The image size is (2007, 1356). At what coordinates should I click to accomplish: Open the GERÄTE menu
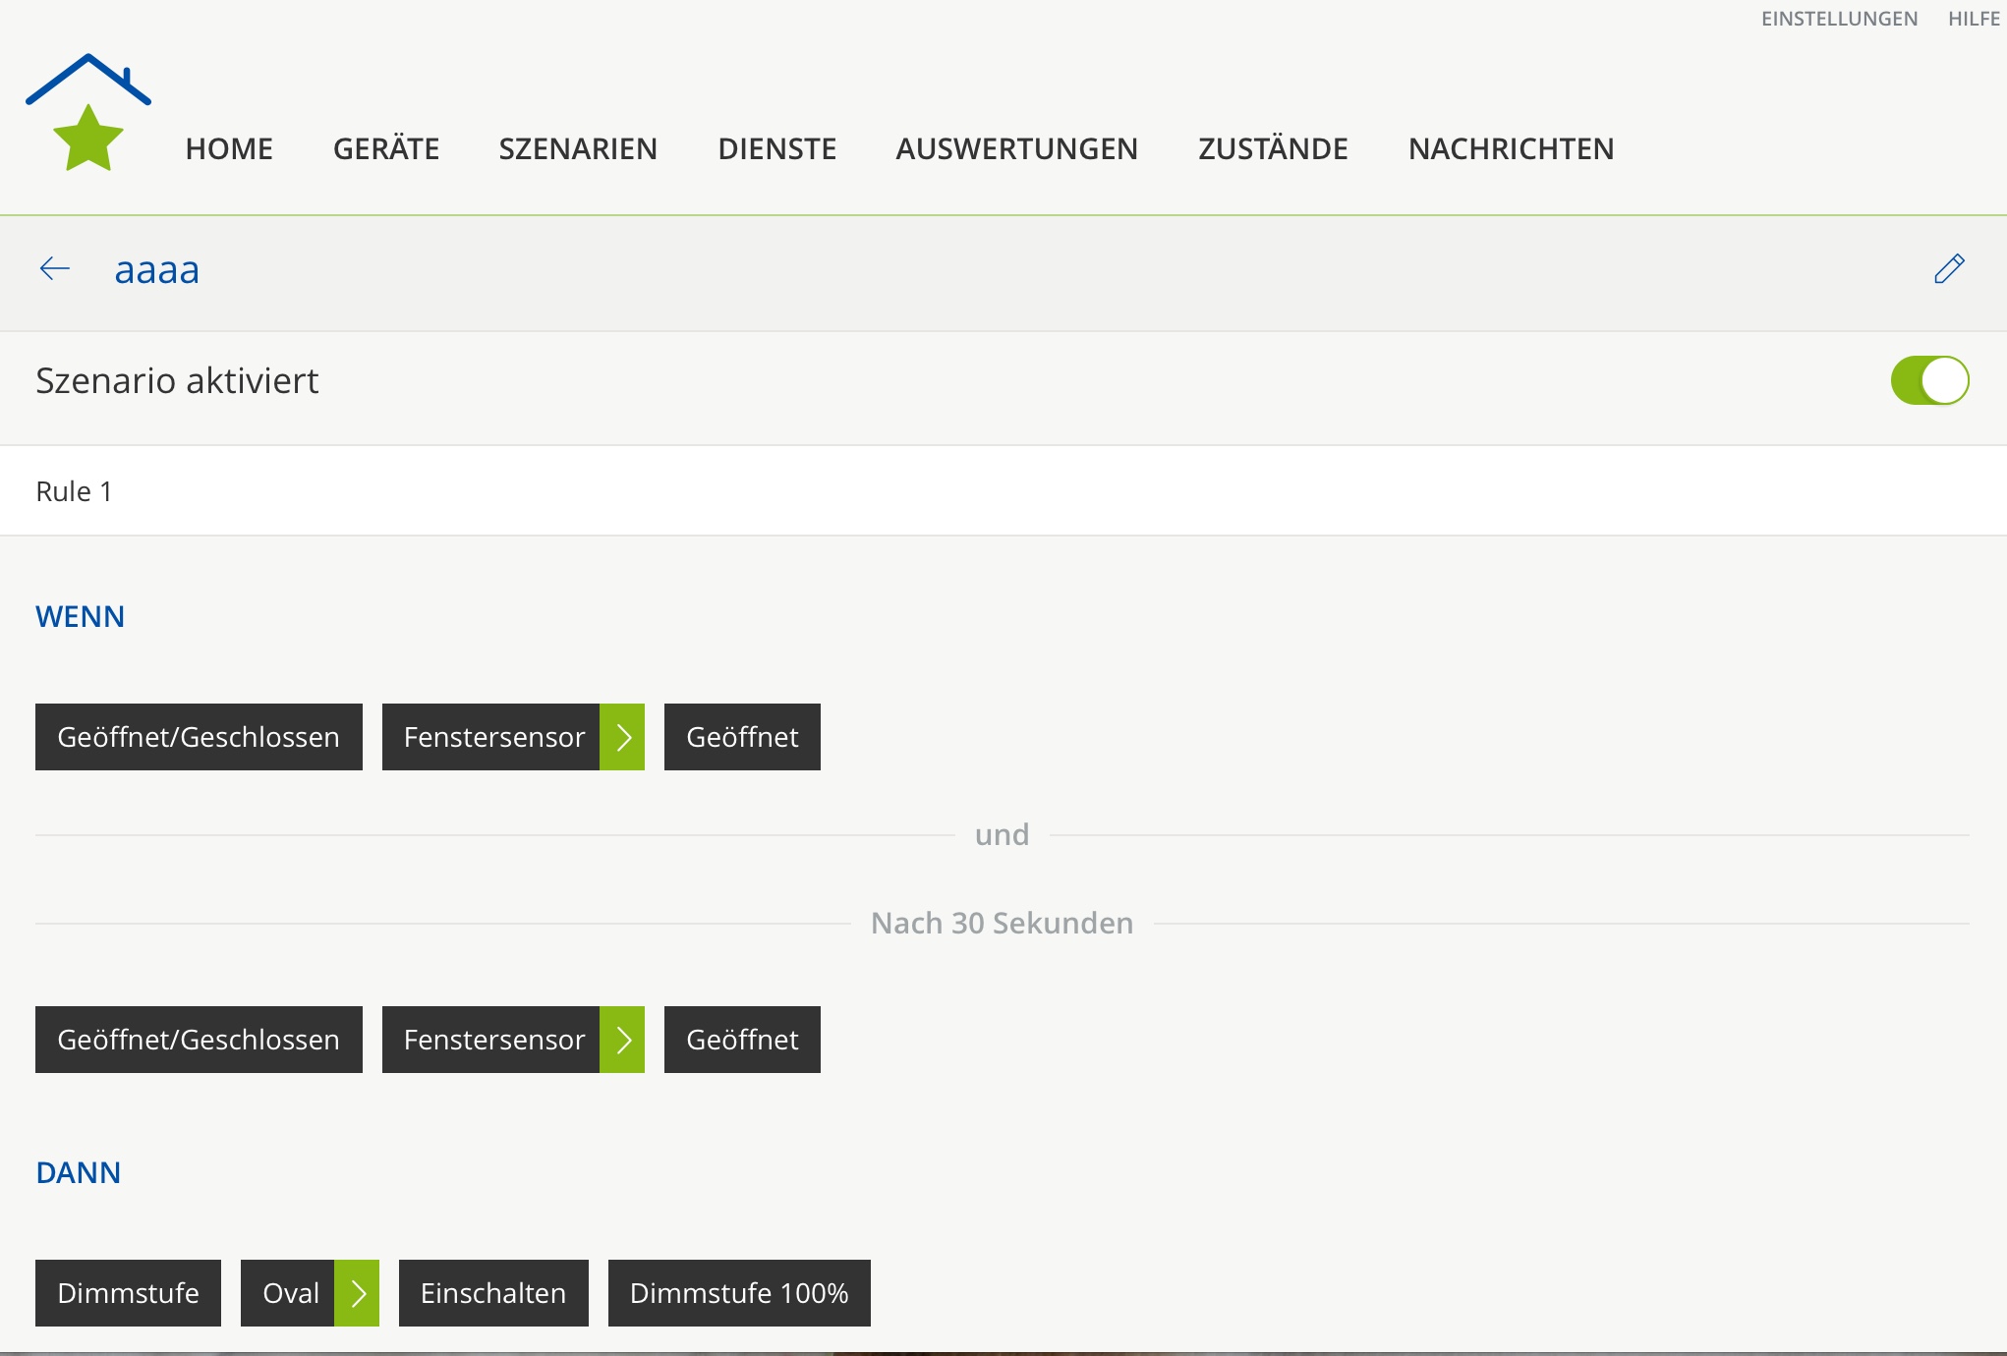[x=386, y=149]
